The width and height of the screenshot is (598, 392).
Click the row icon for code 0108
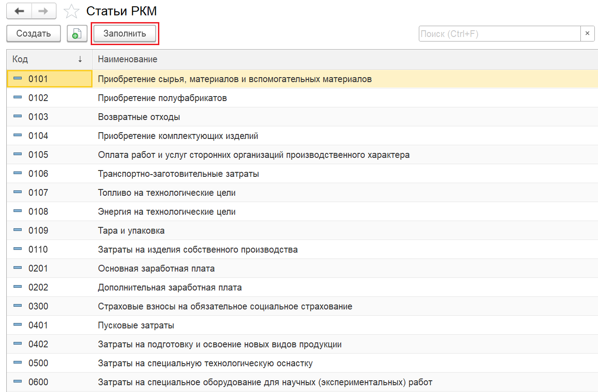coord(18,211)
